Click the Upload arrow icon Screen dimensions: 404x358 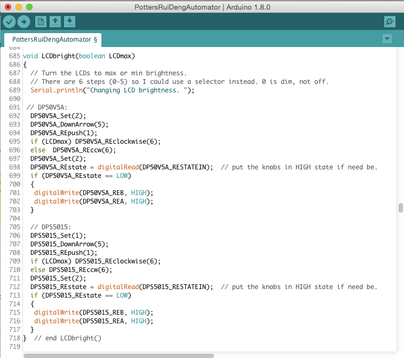pos(23,22)
